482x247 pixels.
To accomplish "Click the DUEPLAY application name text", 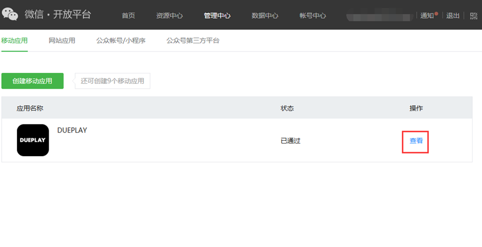I will (72, 130).
